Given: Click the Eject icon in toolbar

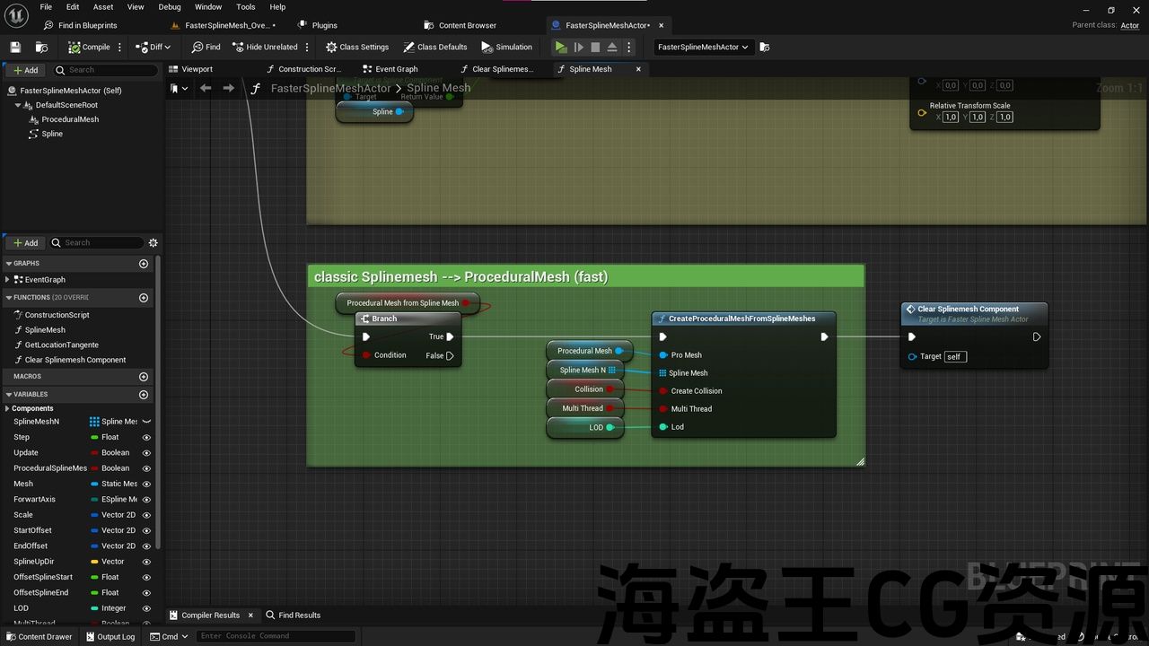Looking at the screenshot, I should [612, 47].
